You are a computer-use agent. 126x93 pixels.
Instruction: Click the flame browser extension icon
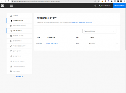pyautogui.click(x=102, y=1)
